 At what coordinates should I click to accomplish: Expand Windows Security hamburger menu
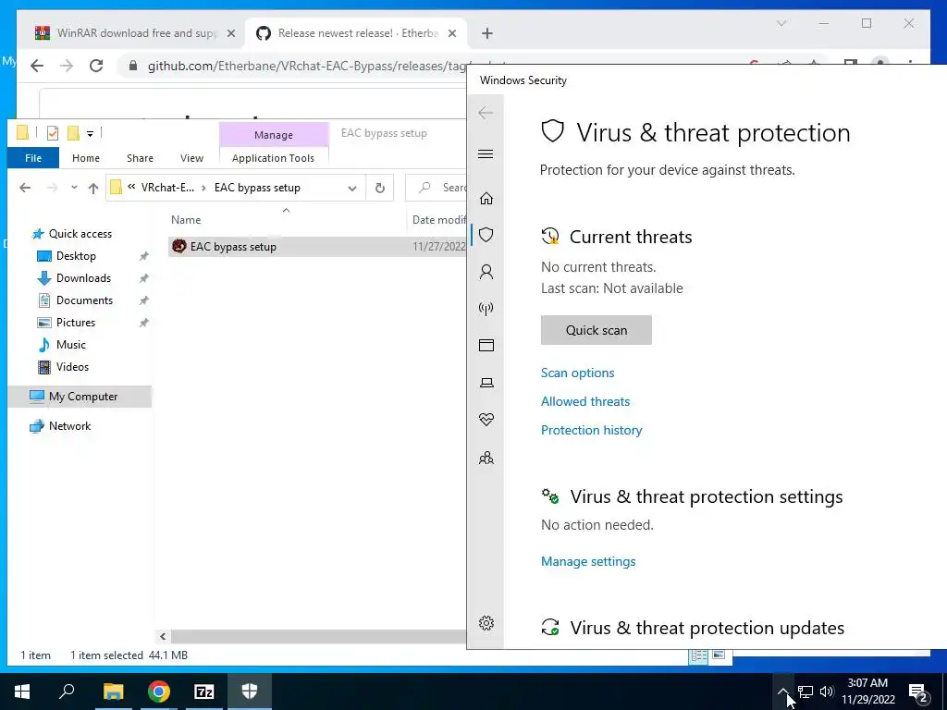[486, 154]
